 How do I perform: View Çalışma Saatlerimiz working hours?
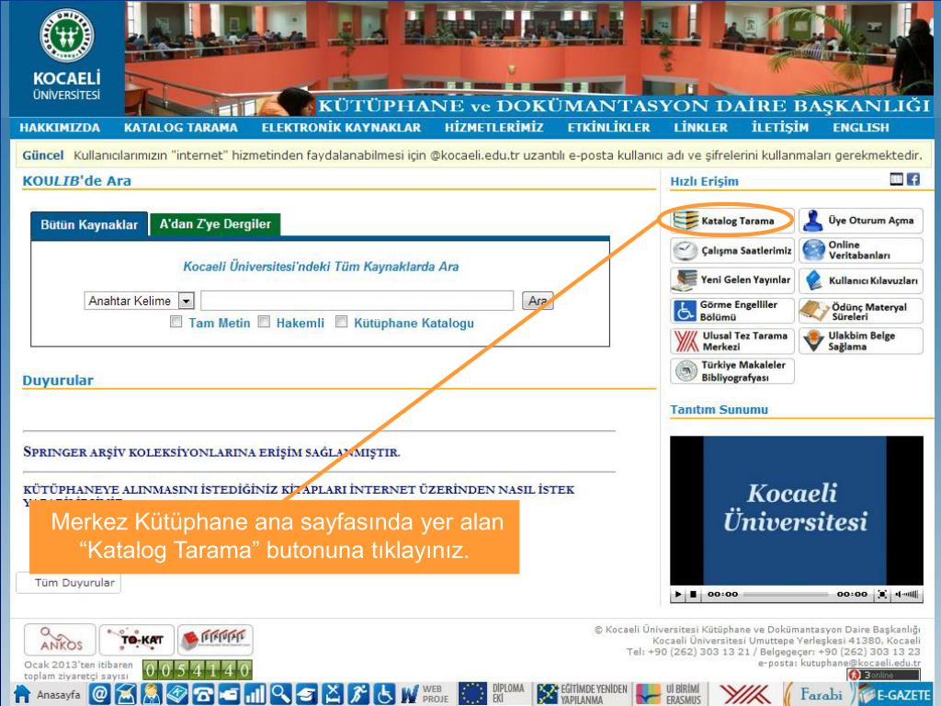(x=732, y=250)
